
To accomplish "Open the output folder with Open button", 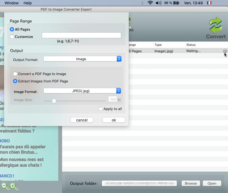I will [x=212, y=183].
